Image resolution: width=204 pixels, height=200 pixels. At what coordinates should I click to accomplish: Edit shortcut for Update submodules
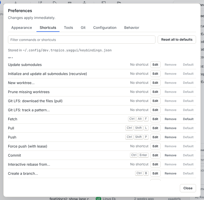[155, 65]
